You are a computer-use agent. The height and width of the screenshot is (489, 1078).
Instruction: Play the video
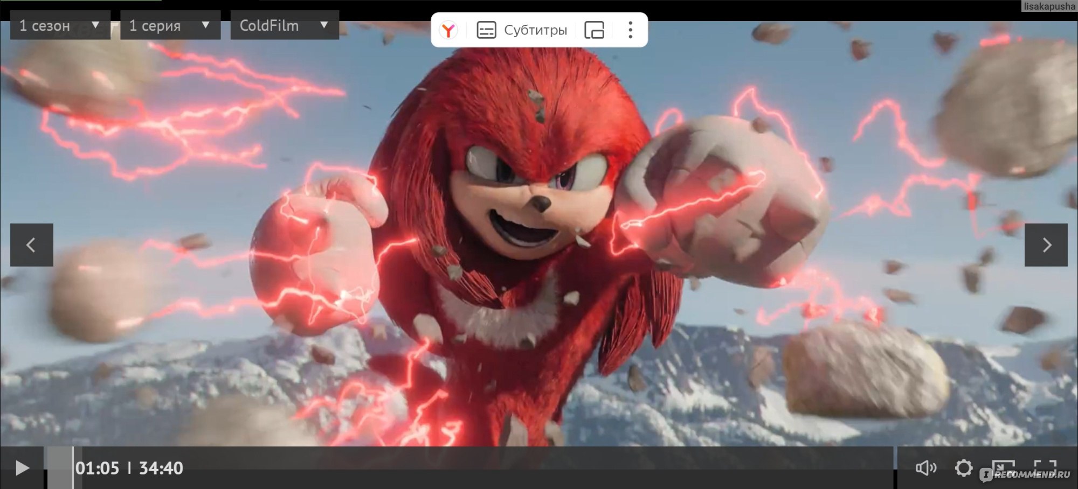(x=22, y=468)
